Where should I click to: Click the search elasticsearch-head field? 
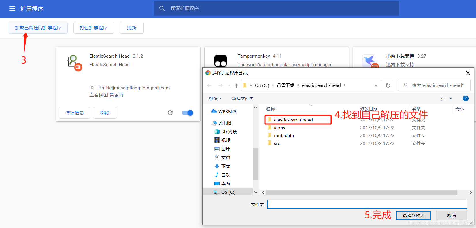(434, 85)
